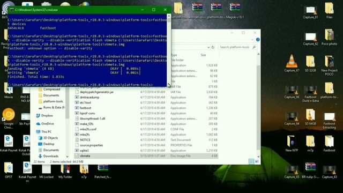Expand the address bar history dropdown
This screenshot has width=343, height=193.
click(x=208, y=47)
